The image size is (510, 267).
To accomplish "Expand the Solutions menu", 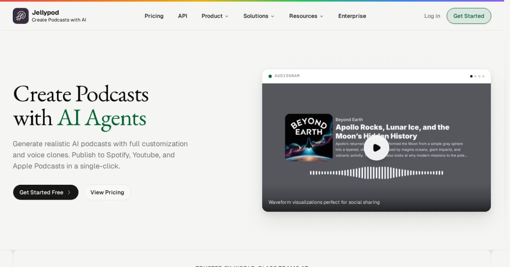I will click(259, 16).
